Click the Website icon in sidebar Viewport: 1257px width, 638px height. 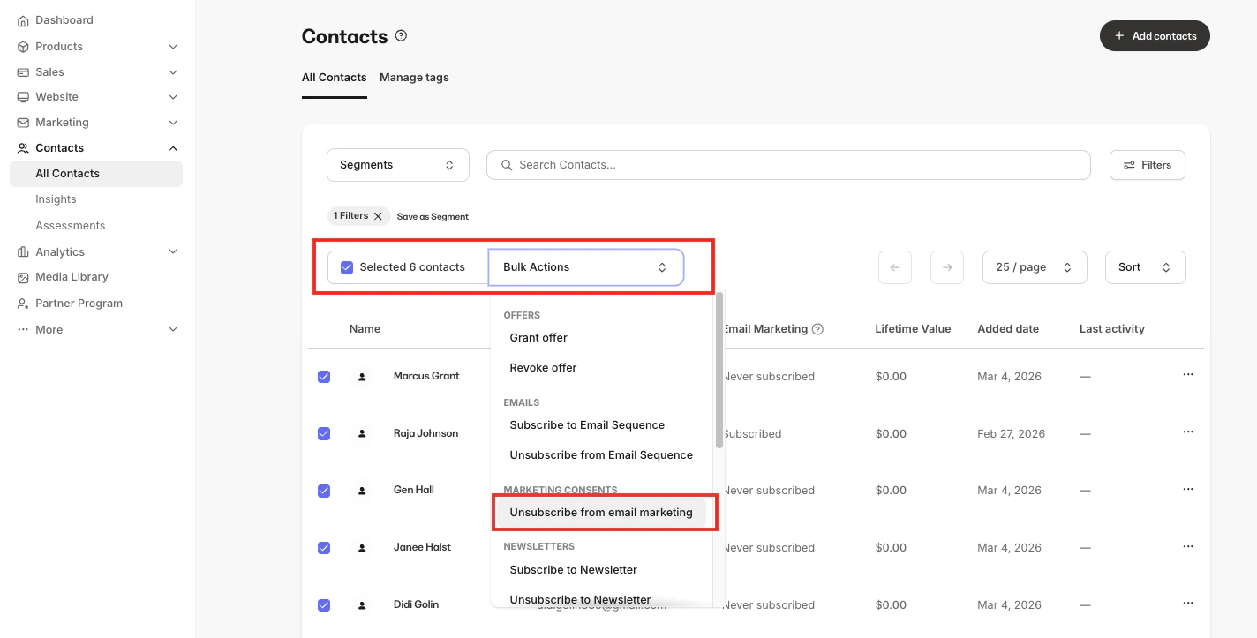pos(23,96)
